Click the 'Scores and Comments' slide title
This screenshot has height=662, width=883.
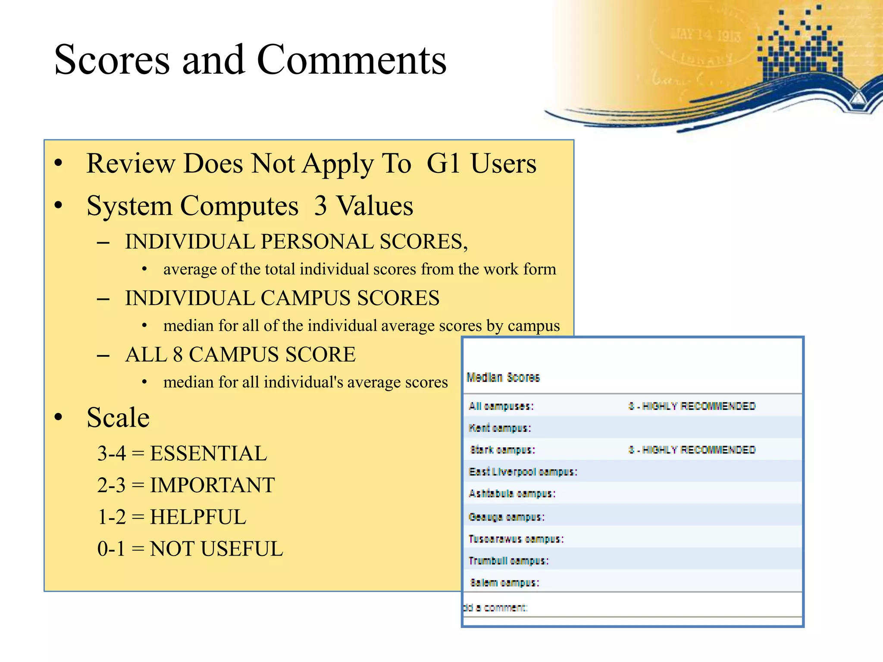point(250,60)
